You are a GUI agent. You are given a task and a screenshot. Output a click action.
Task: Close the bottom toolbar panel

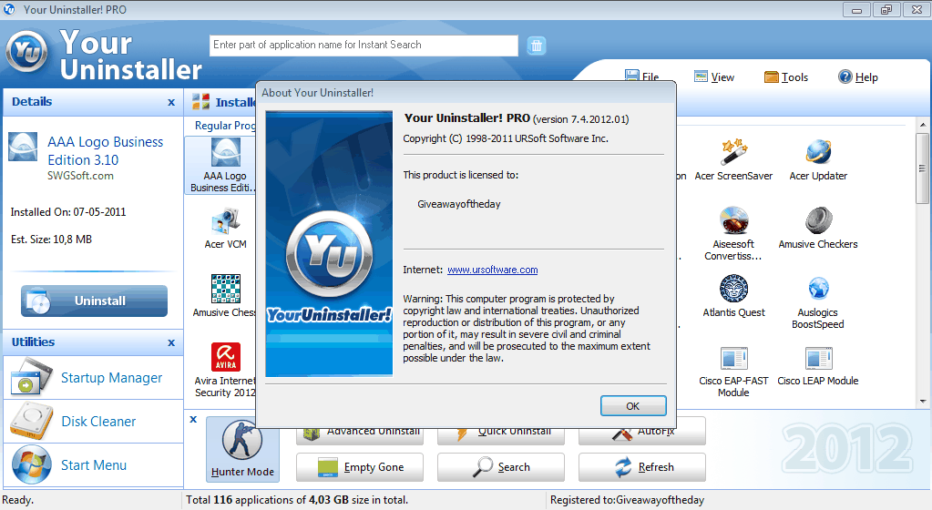pyautogui.click(x=193, y=419)
